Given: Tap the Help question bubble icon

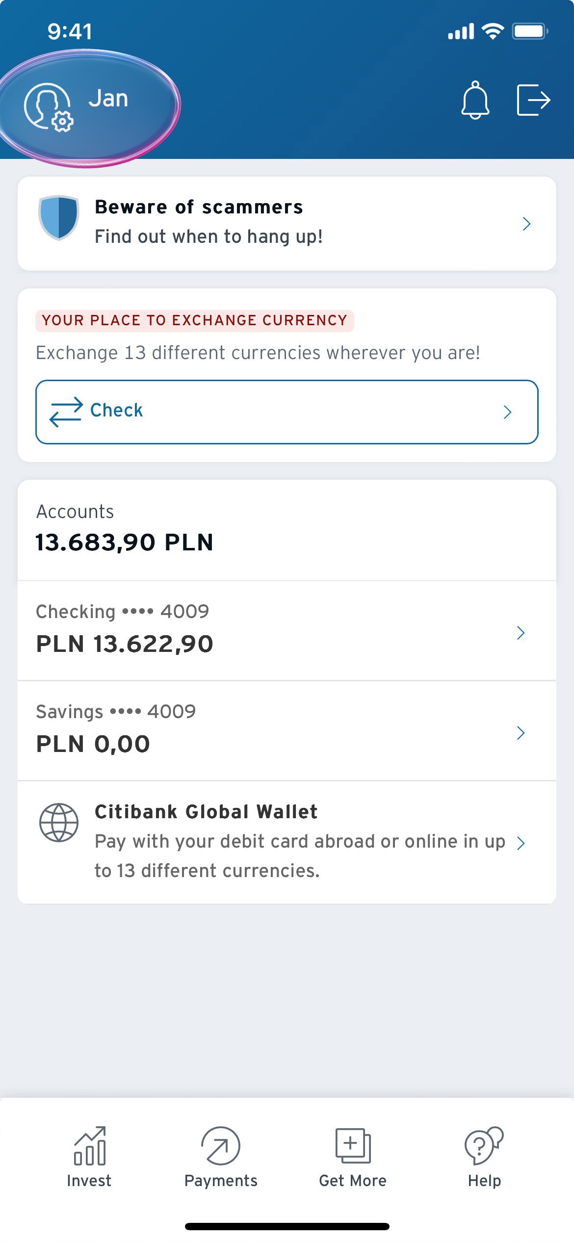Looking at the screenshot, I should pyautogui.click(x=484, y=1145).
